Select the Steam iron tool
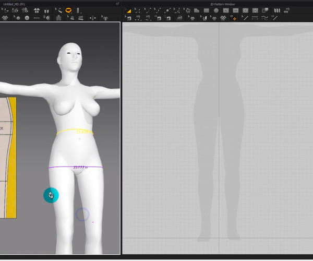The height and width of the screenshot is (261, 313). pyautogui.click(x=179, y=18)
